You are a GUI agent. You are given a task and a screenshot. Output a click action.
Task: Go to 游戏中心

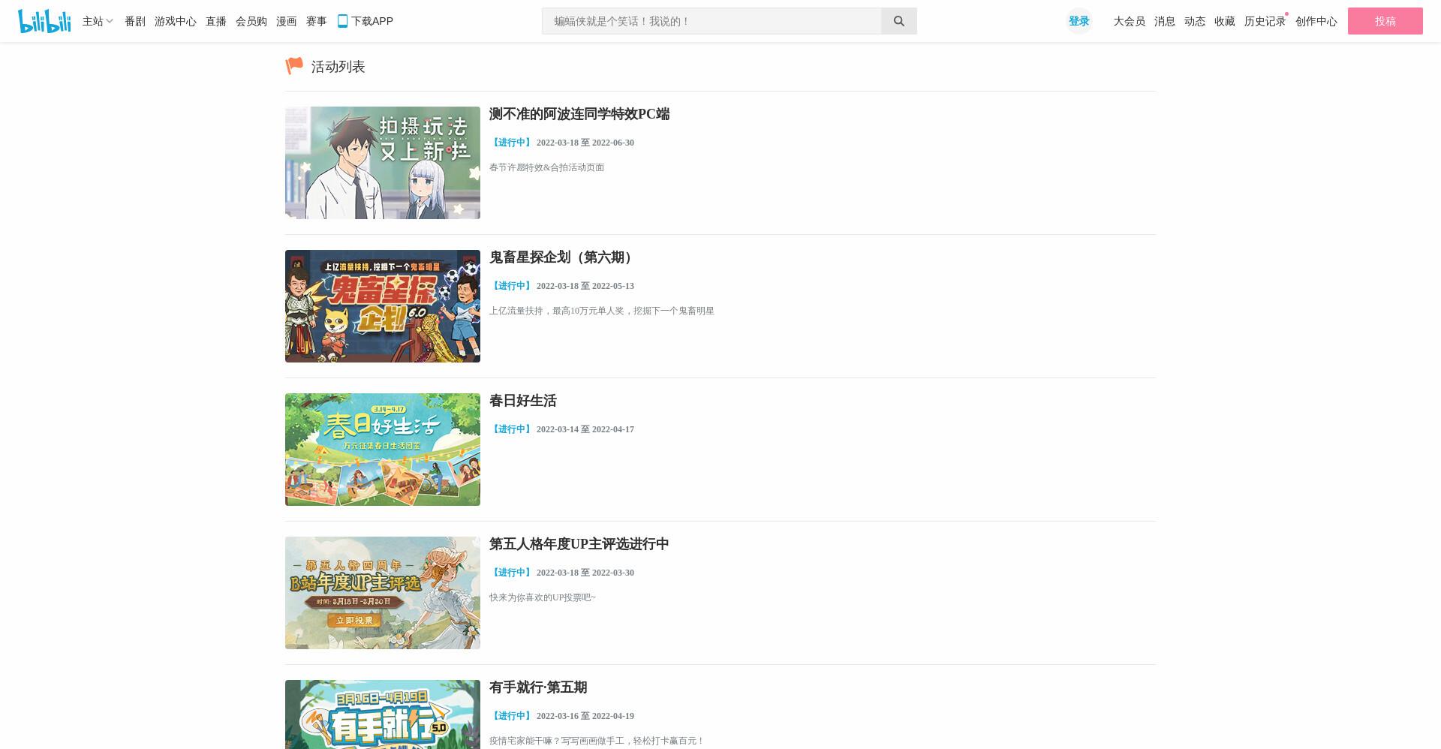tap(176, 21)
